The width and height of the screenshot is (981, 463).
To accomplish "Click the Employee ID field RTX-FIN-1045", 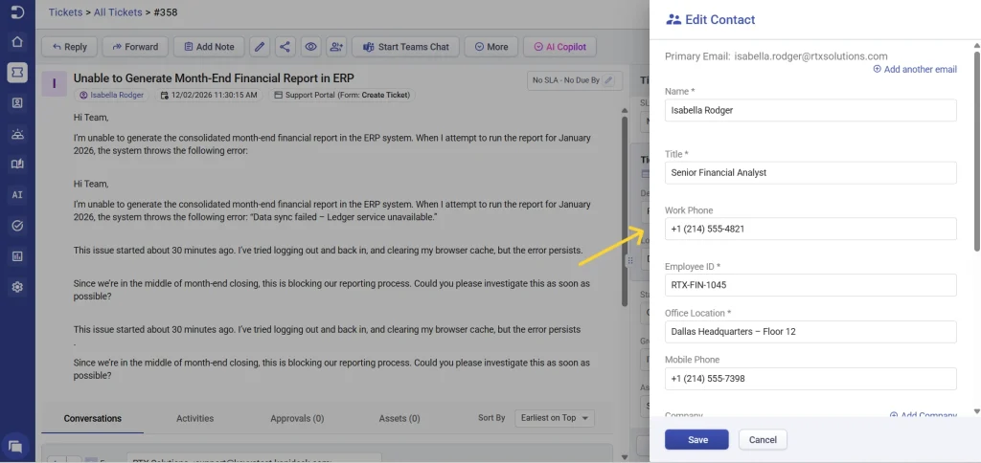I will pos(810,285).
